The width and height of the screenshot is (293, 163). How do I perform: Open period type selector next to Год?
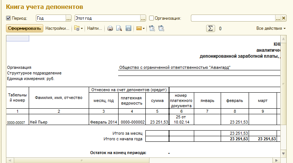click(68, 18)
